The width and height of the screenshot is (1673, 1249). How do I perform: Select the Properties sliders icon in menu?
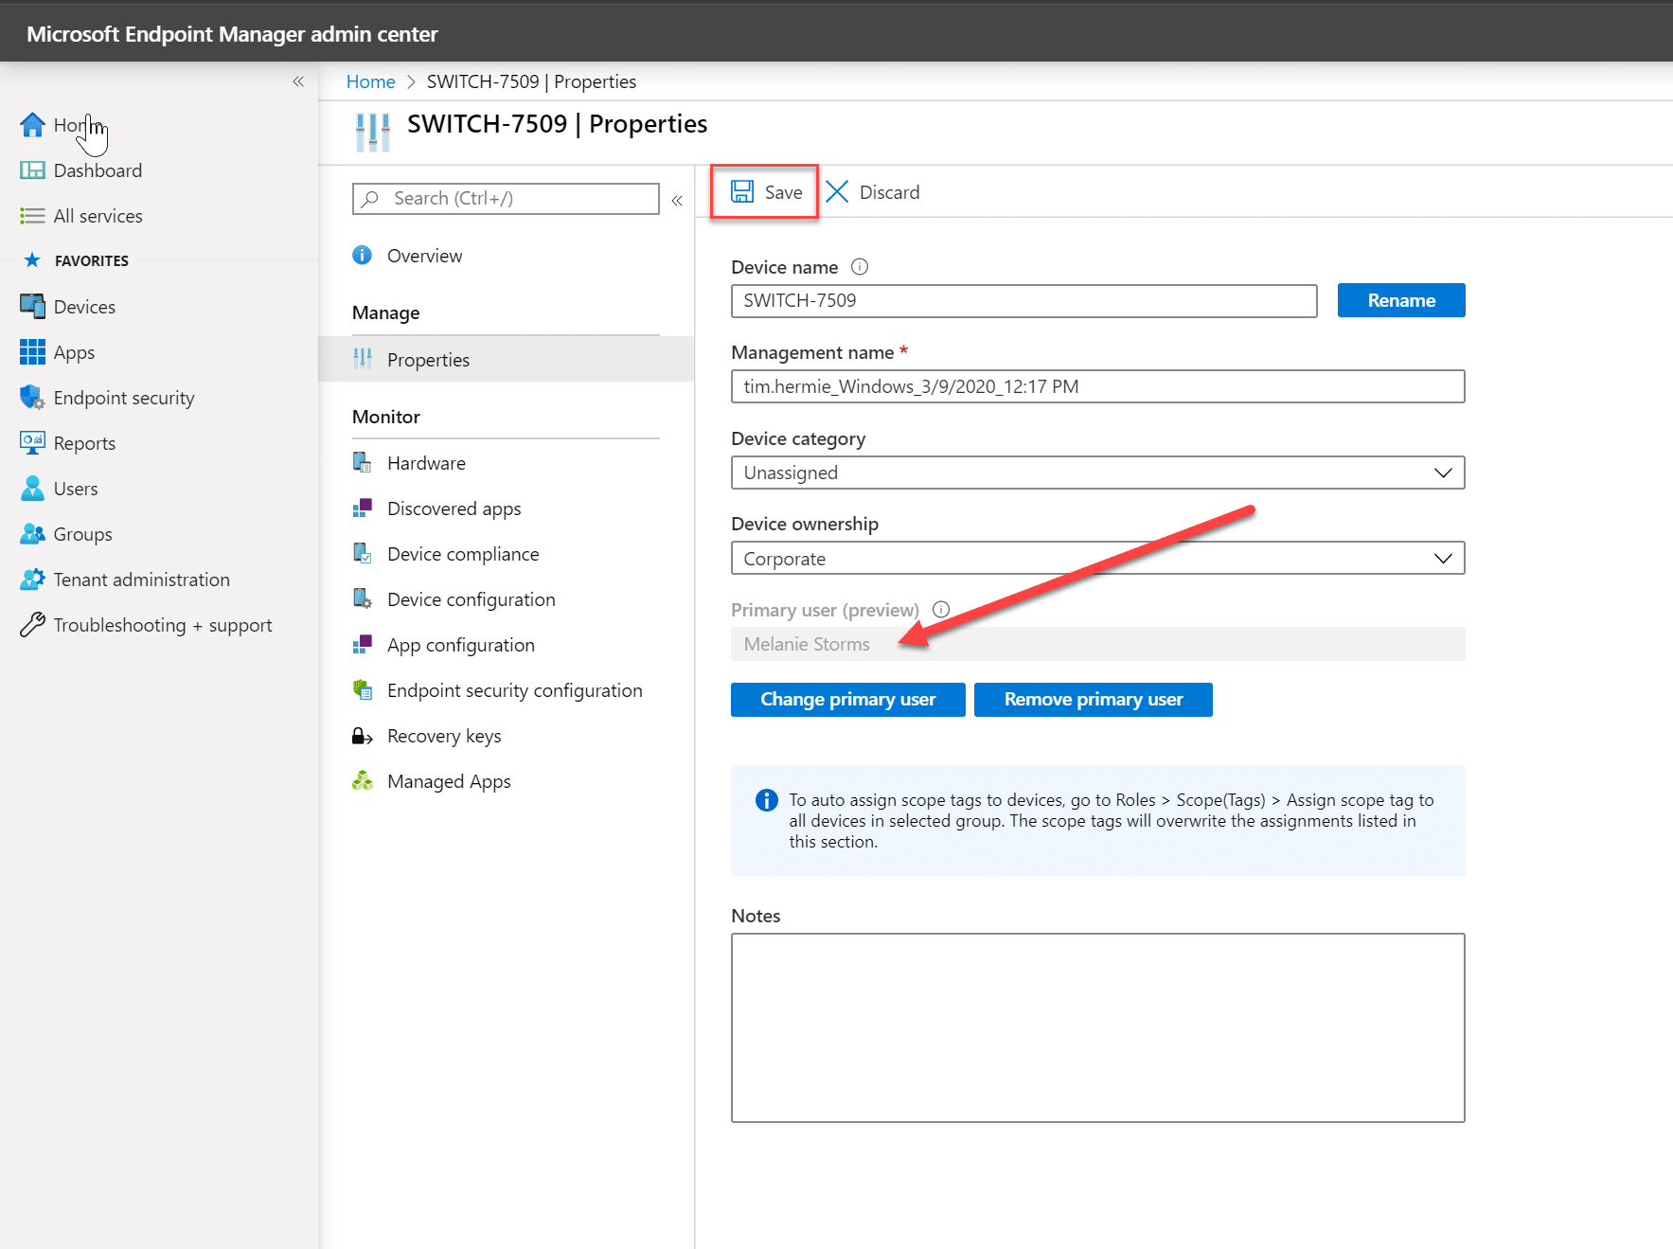[363, 360]
